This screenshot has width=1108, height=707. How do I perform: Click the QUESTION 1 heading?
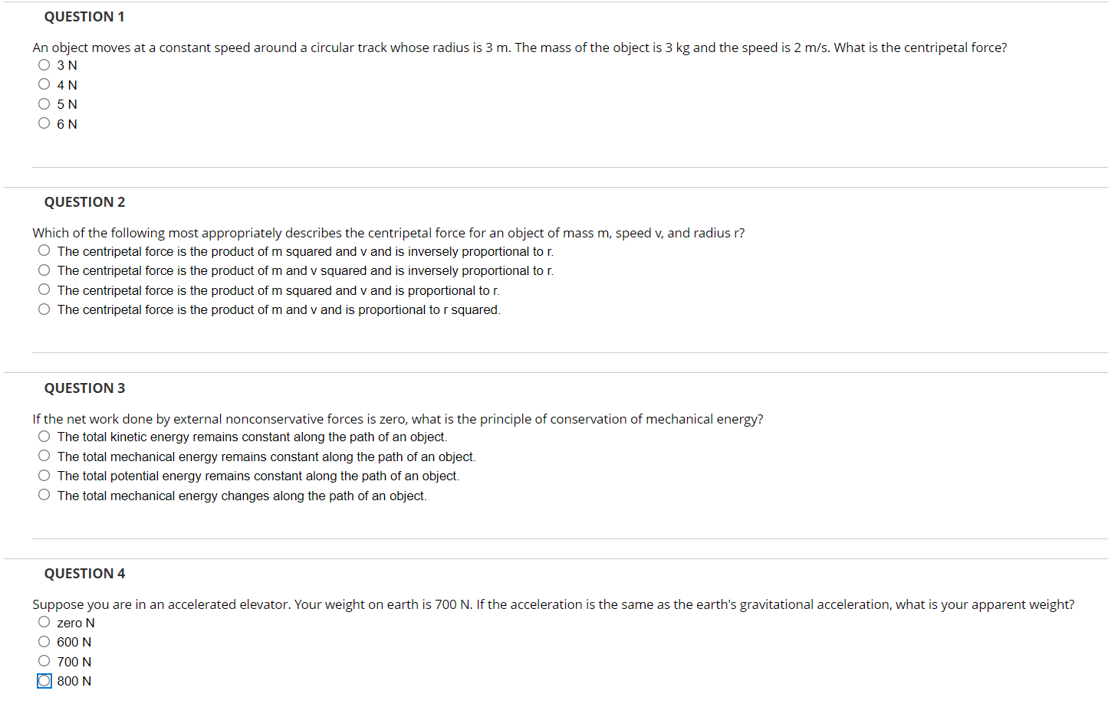coord(84,16)
